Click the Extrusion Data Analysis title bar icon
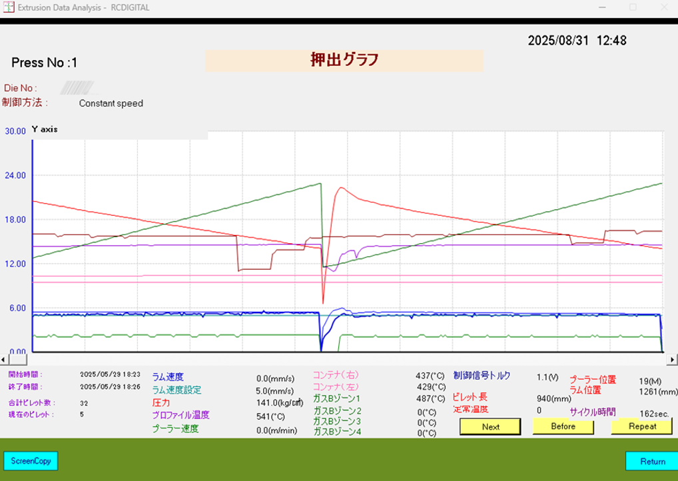This screenshot has width=678, height=481. [9, 7]
